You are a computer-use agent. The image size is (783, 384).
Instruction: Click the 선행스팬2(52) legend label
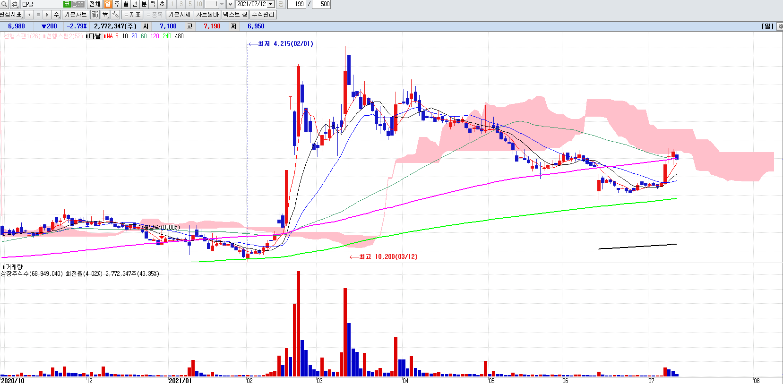tap(64, 36)
